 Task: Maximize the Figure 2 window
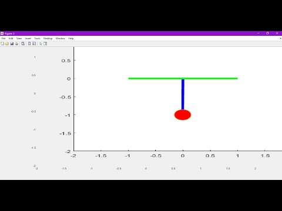pos(267,33)
